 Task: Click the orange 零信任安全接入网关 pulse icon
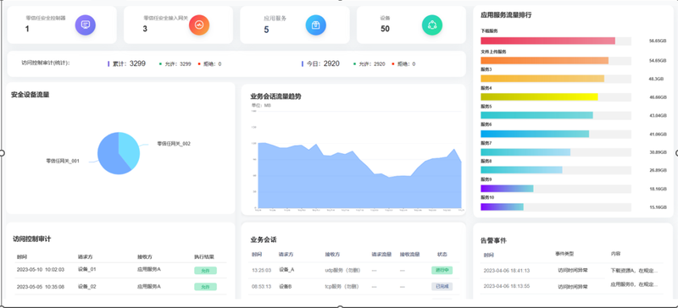tap(199, 25)
